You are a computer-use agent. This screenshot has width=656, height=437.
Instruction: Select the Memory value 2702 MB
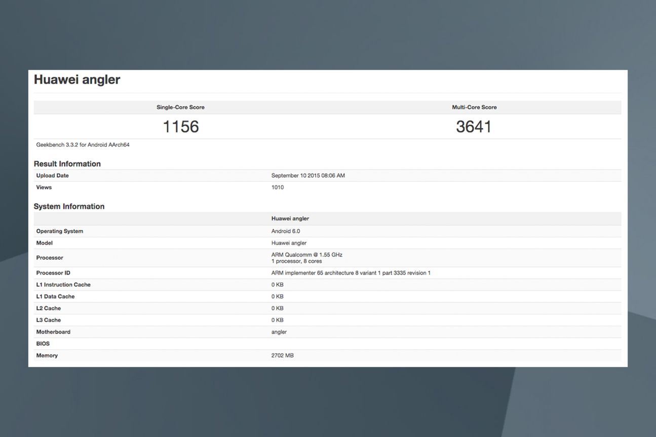coord(283,355)
